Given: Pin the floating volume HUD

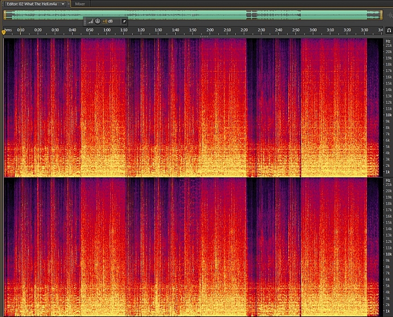Looking at the screenshot, I should 124,21.
